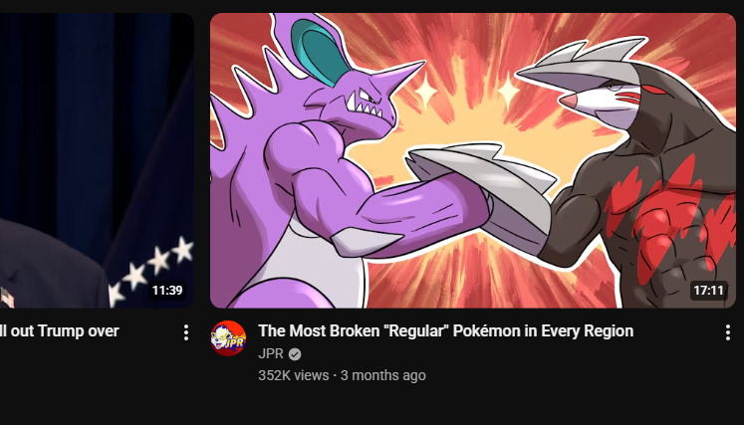
Task: Open the video titled 'll out Trump over'
Action: coord(60,331)
